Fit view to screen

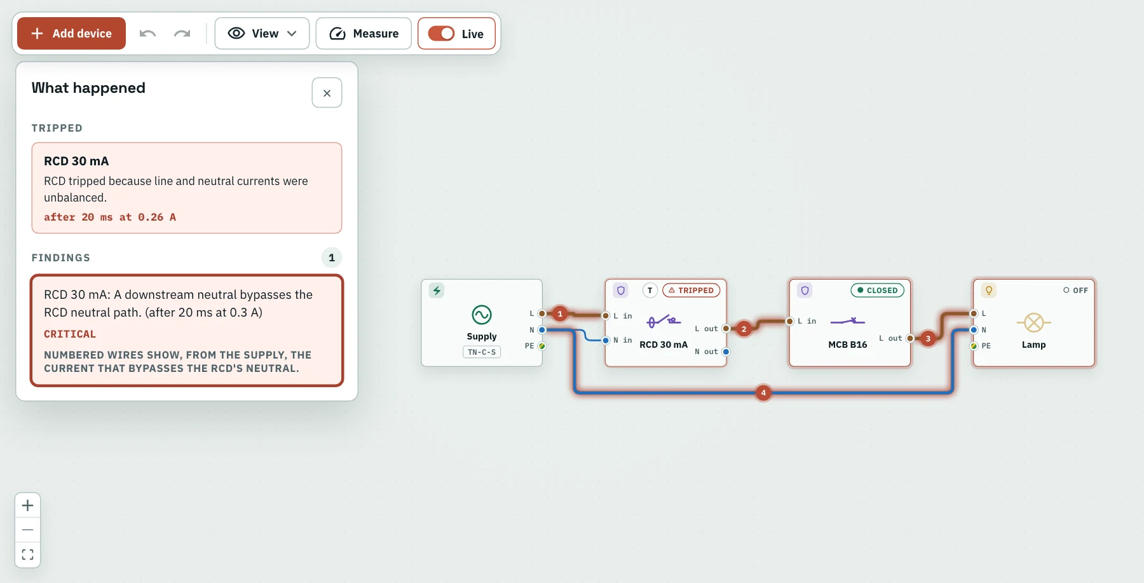(28, 554)
